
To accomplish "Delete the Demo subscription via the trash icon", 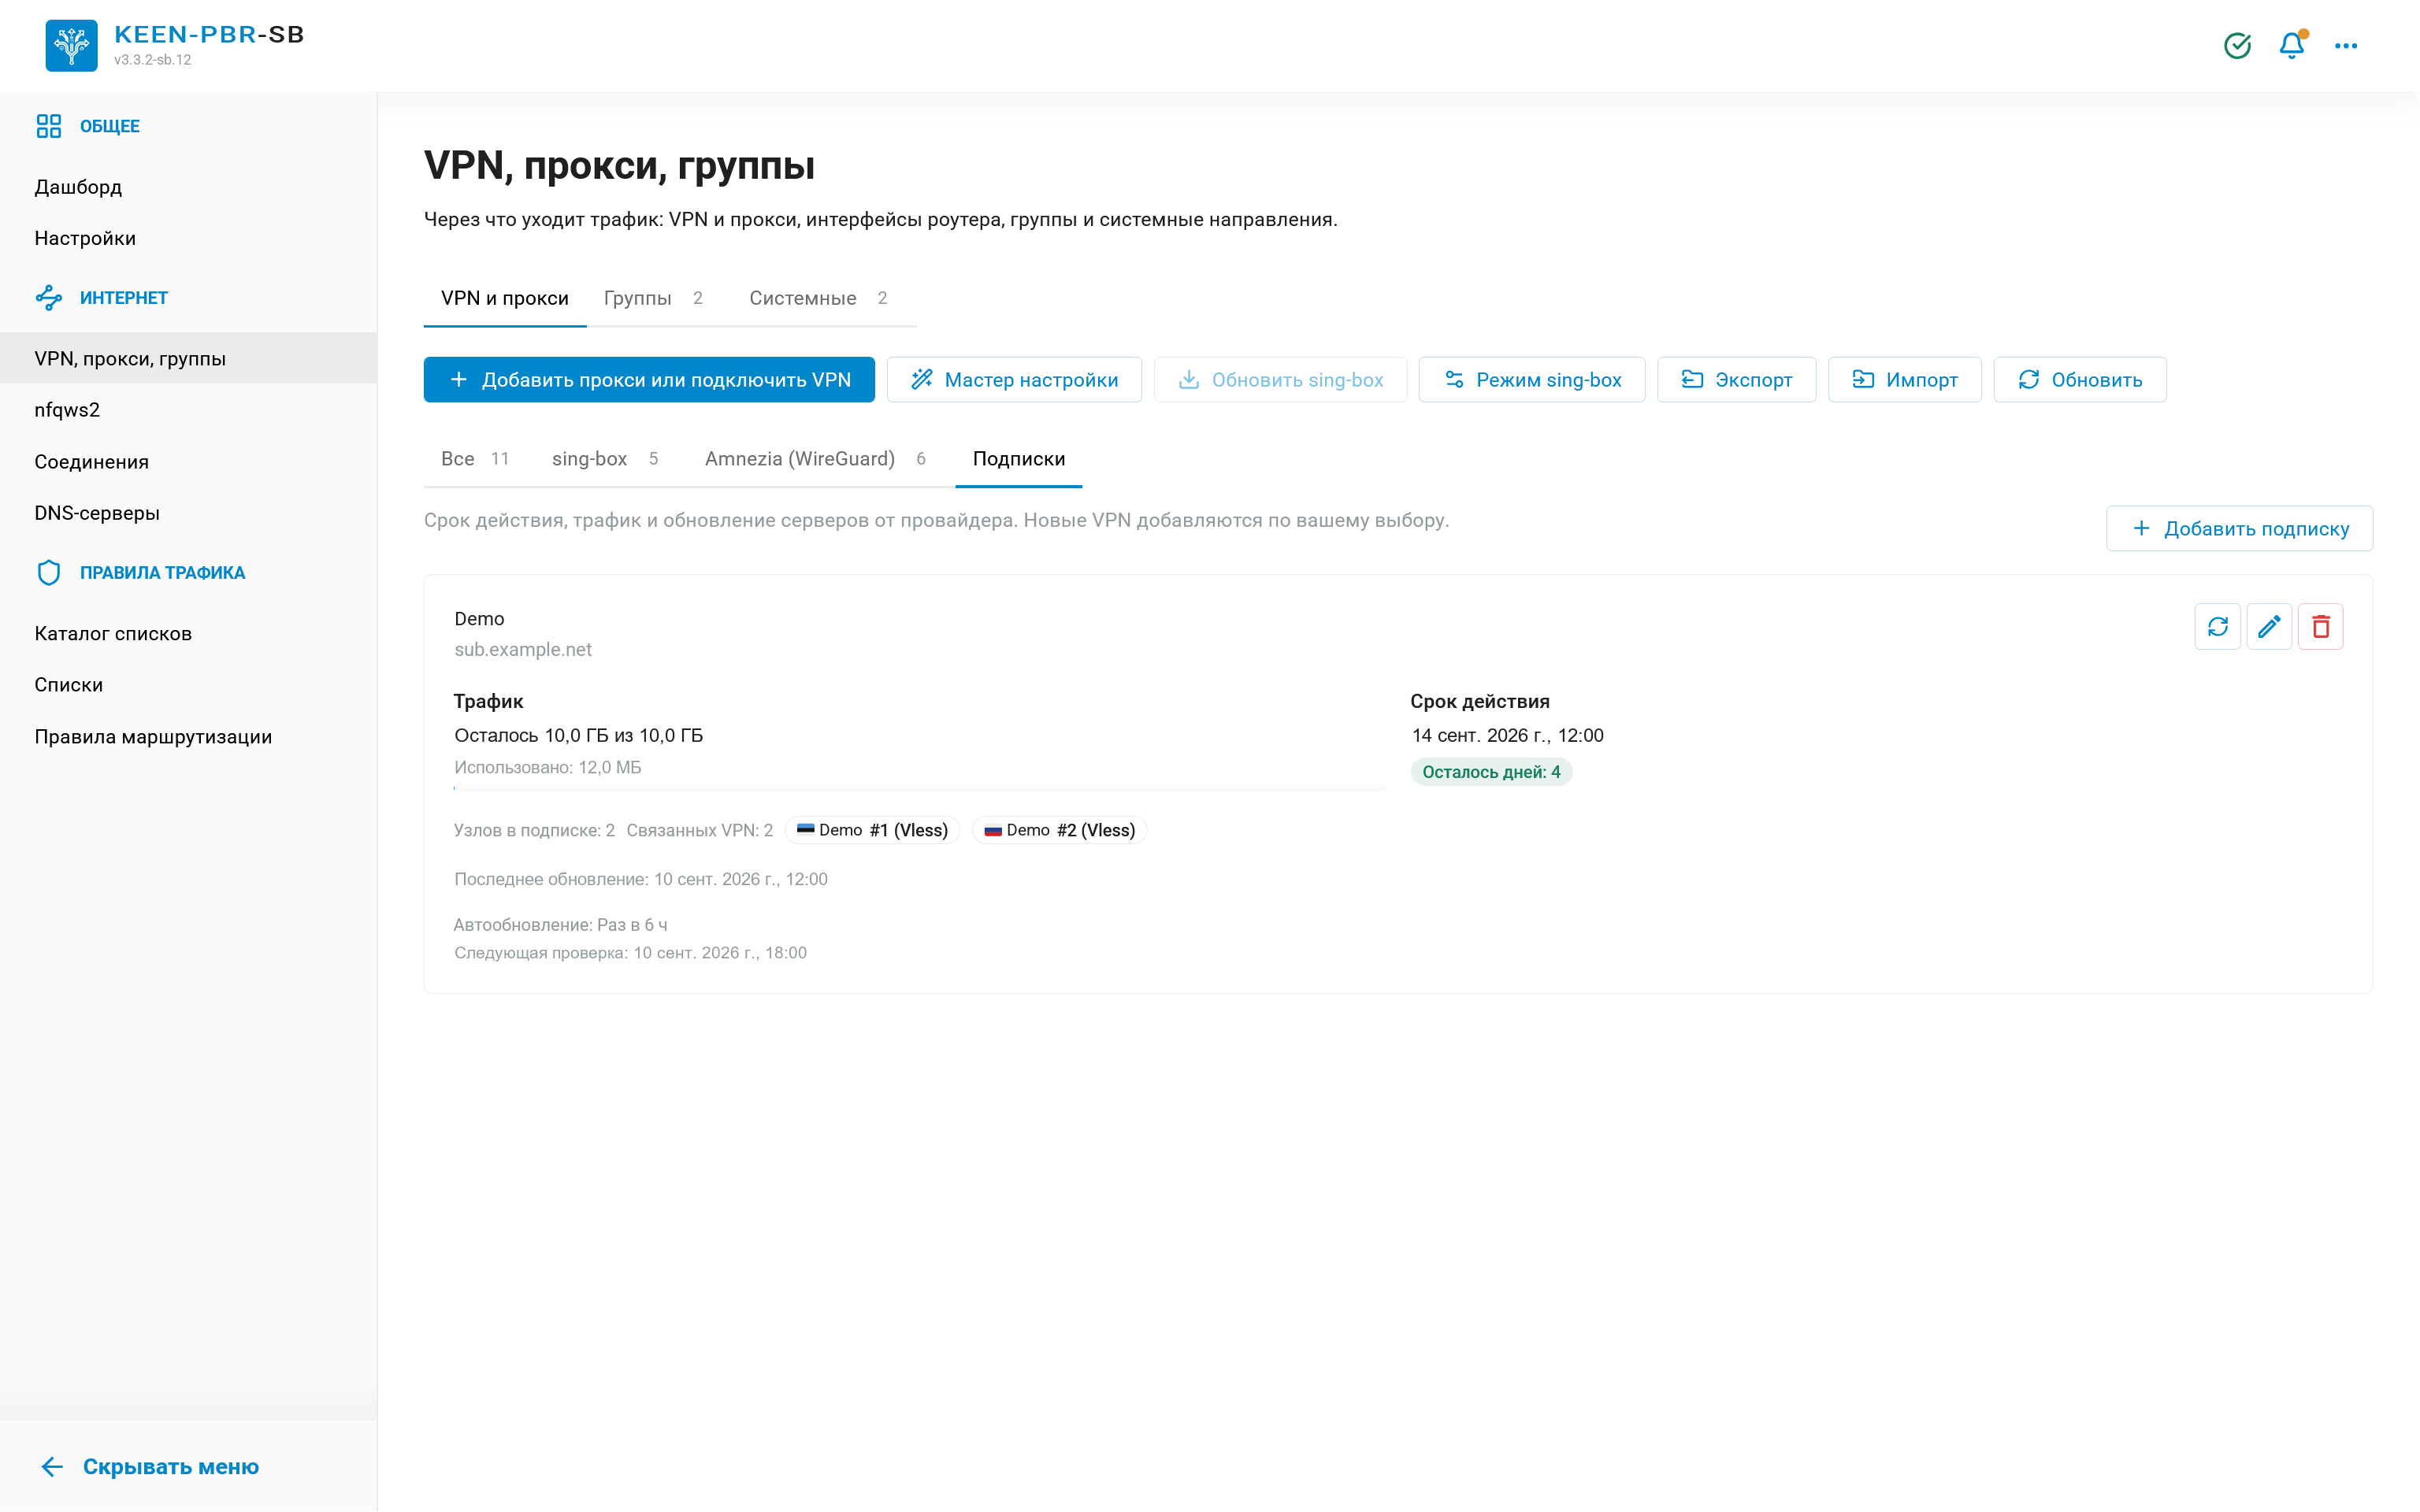I will pos(2321,627).
